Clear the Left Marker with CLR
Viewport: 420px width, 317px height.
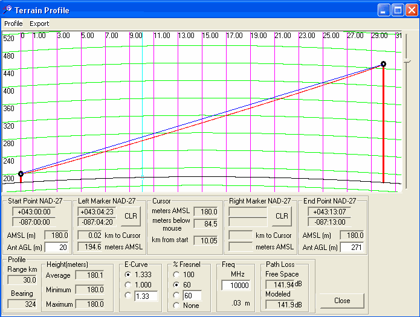click(131, 216)
